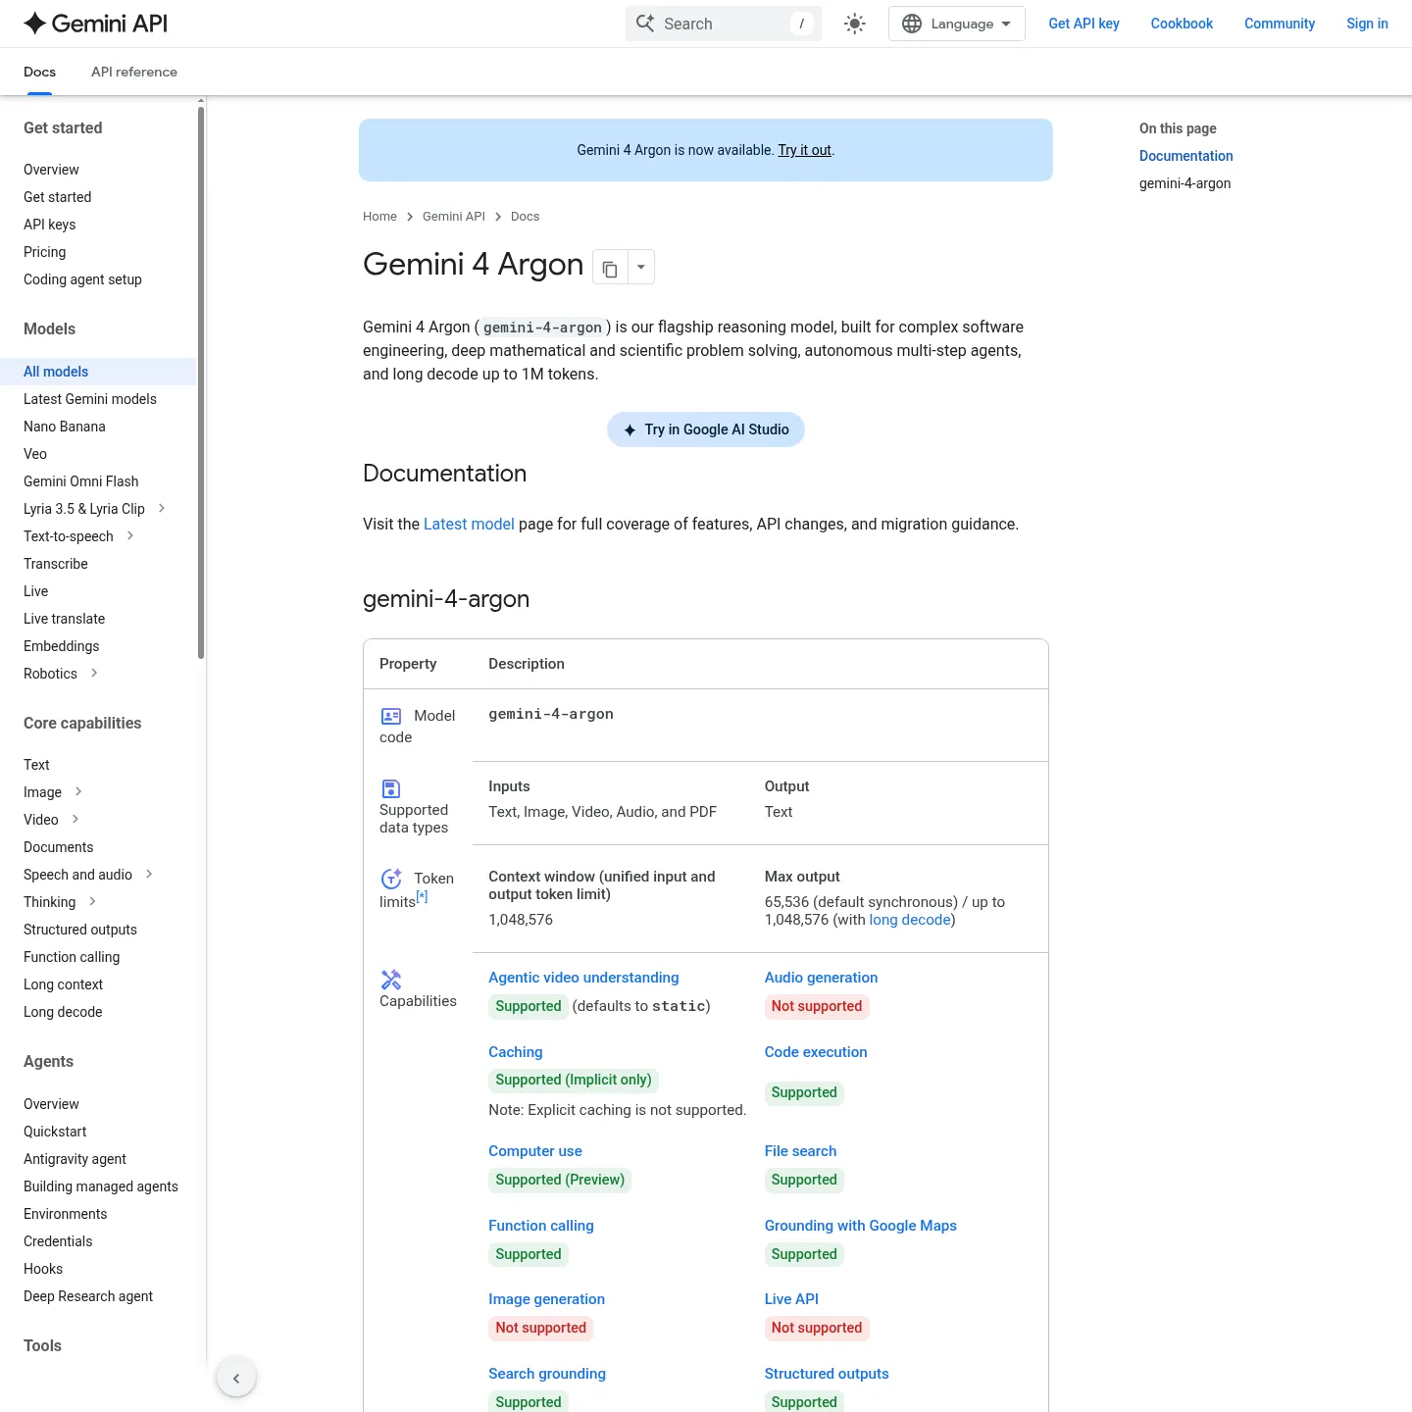Image resolution: width=1412 pixels, height=1412 pixels.
Task: Click Get API key link
Action: (x=1084, y=24)
